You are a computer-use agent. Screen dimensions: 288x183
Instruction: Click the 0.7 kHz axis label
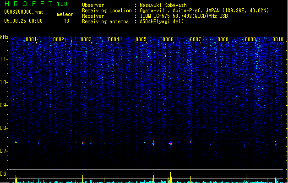[x=4, y=151]
